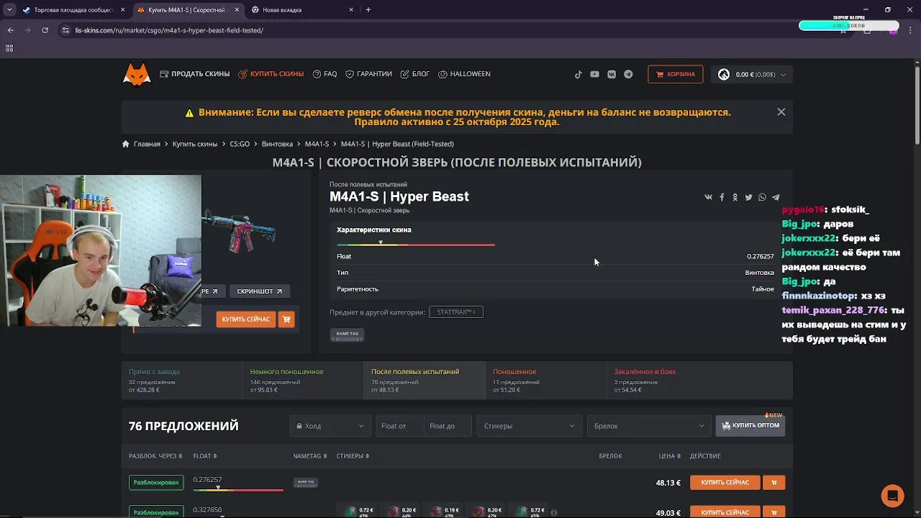The height and width of the screenshot is (518, 921).
Task: Buy now the 49.03 € offer
Action: [x=725, y=512]
